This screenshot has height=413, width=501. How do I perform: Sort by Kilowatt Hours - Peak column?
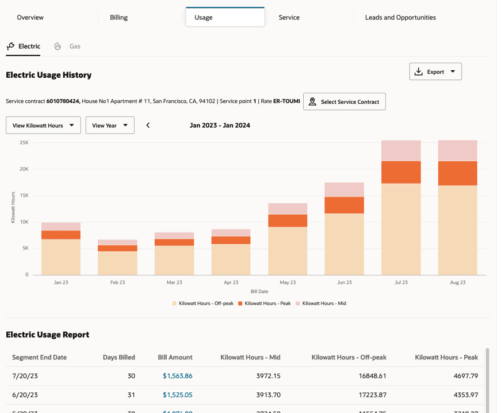(x=446, y=357)
